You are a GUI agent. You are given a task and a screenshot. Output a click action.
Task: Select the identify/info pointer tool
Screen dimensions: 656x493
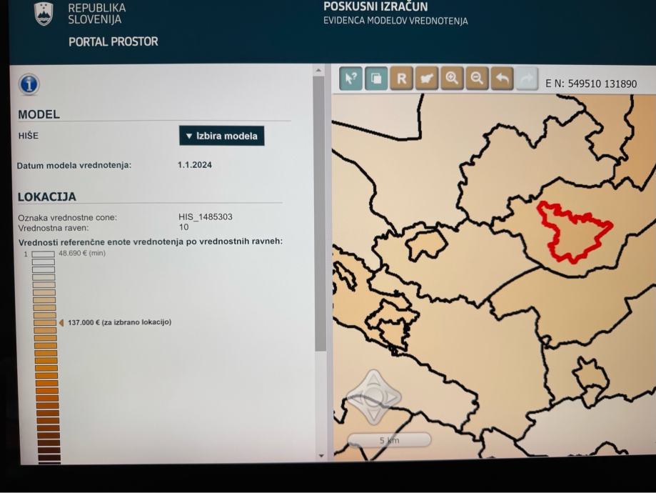pyautogui.click(x=351, y=79)
